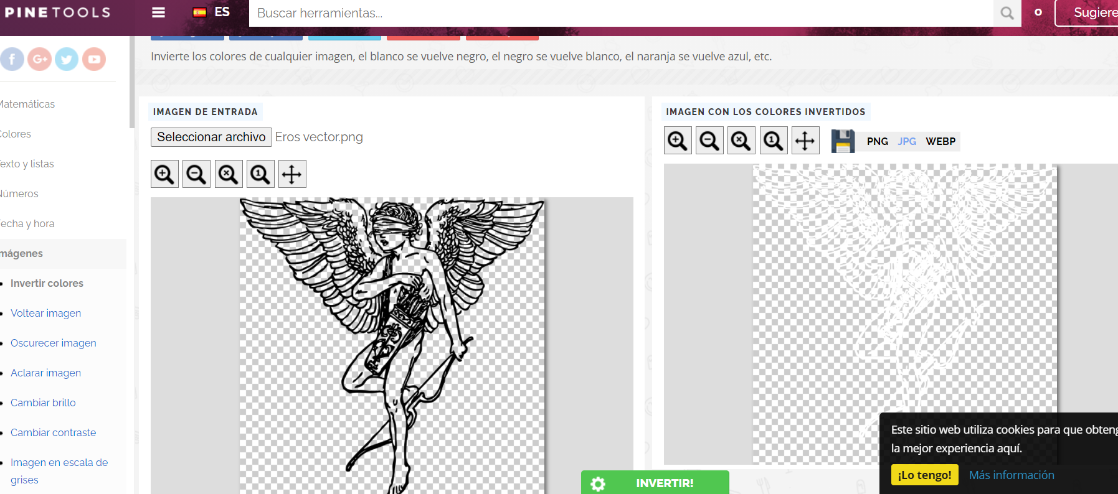Click the Buscar herramientas search field
This screenshot has width=1118, height=494.
(x=621, y=13)
